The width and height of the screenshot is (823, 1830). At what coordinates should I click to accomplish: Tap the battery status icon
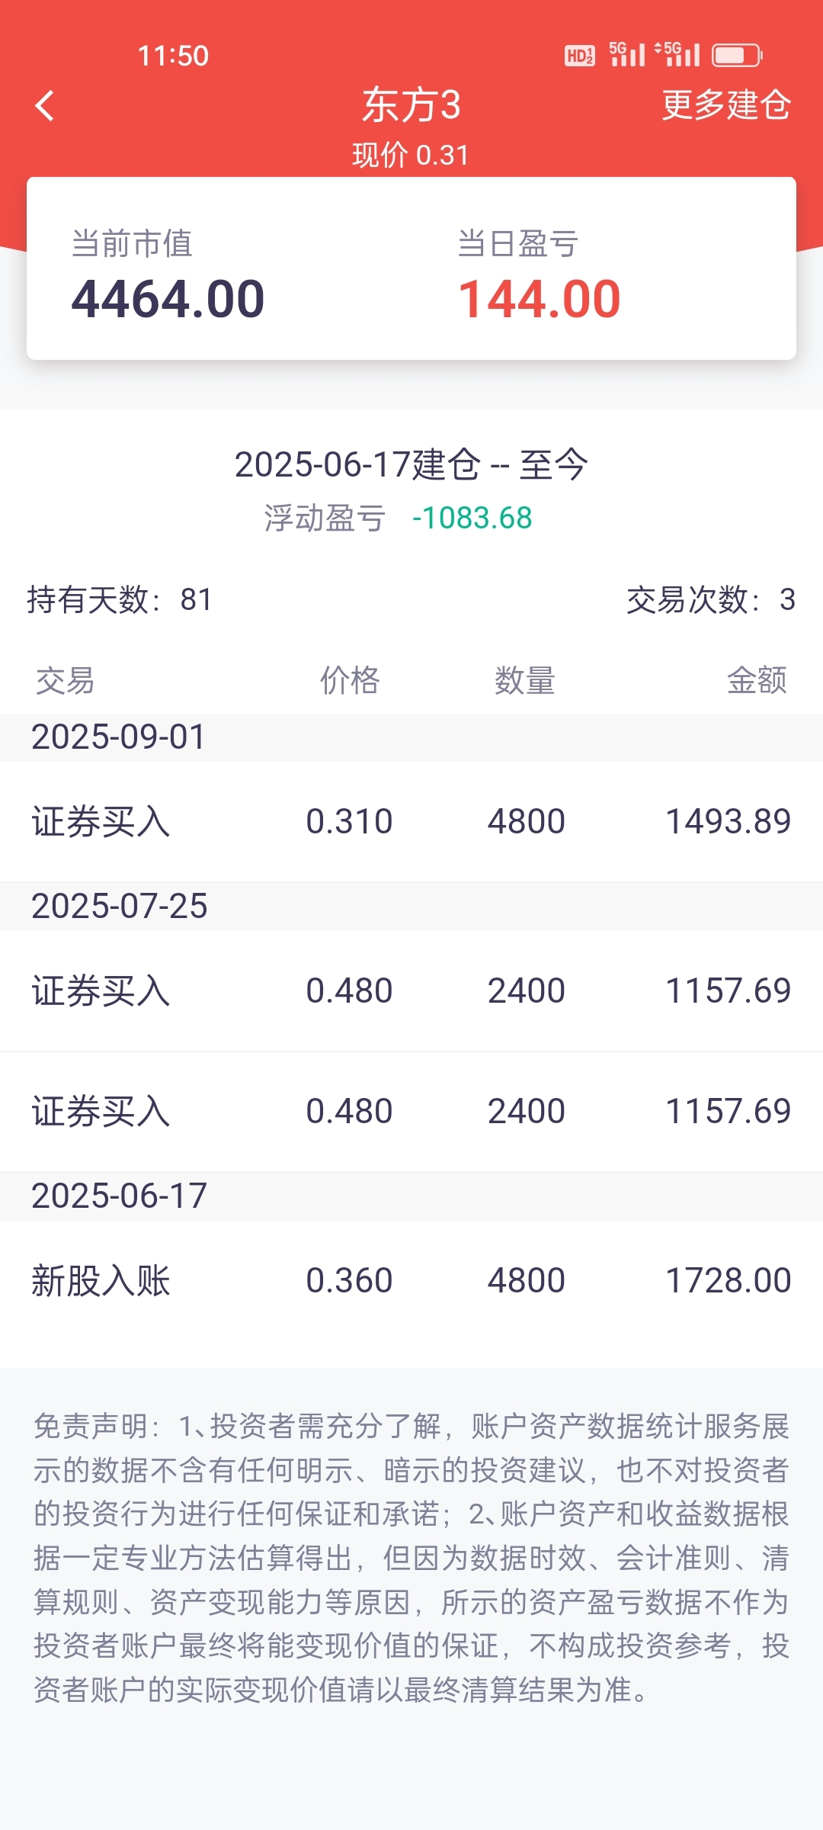[x=736, y=56]
